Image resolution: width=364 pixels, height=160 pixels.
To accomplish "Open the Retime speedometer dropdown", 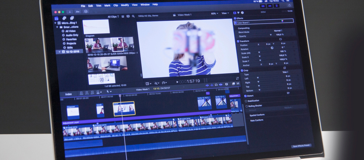I will pyautogui.click(x=165, y=83).
